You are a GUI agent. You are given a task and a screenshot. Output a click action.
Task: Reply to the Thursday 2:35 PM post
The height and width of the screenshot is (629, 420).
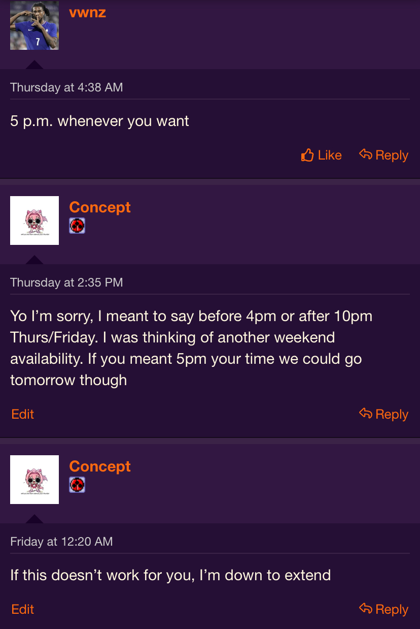pyautogui.click(x=383, y=414)
